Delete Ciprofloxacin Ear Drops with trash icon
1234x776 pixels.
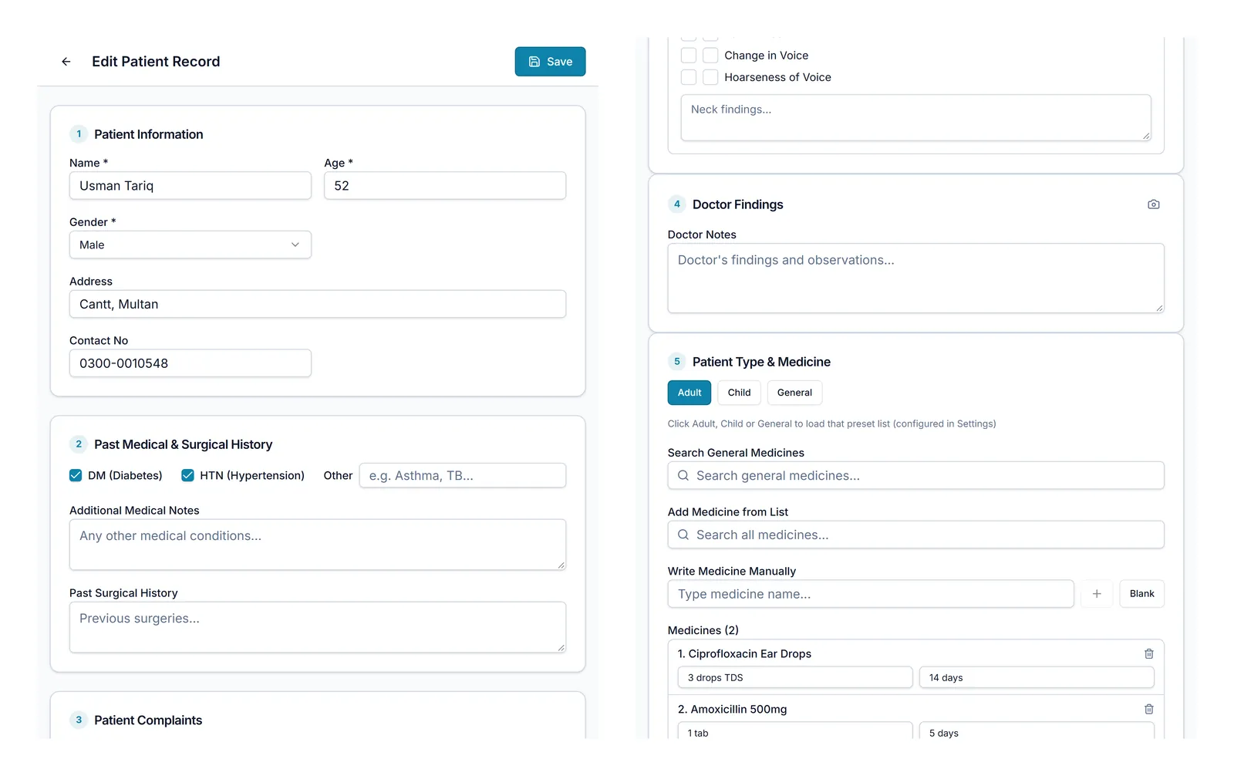[1148, 653]
